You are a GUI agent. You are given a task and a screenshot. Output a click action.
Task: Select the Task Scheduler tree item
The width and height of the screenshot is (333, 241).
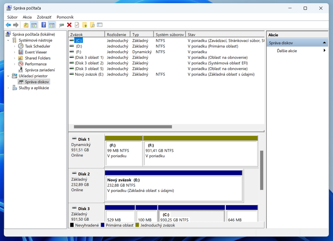(x=37, y=46)
